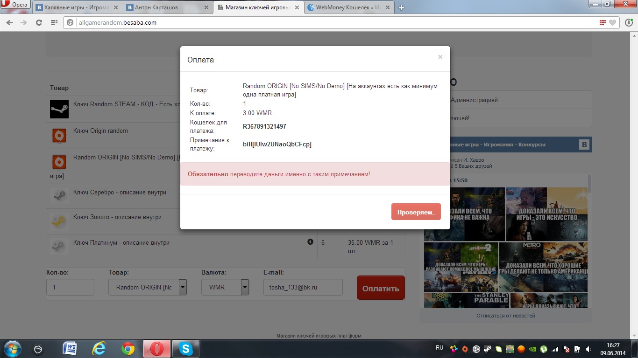Open the Opera main menu button
The height and width of the screenshot is (358, 638).
(15, 5)
